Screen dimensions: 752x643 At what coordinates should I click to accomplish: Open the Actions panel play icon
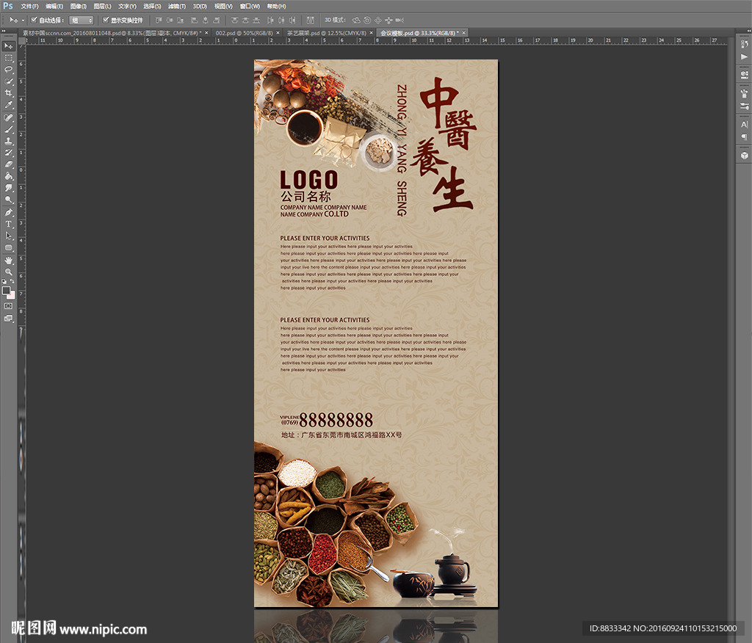click(745, 57)
